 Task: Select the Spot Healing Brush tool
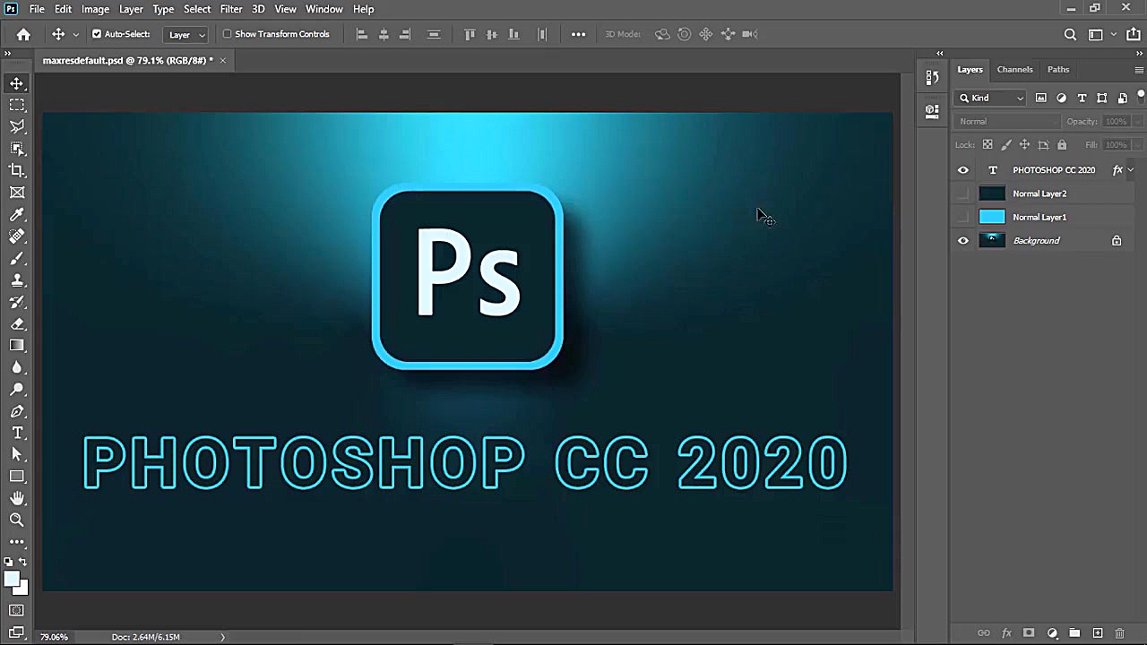tap(17, 236)
